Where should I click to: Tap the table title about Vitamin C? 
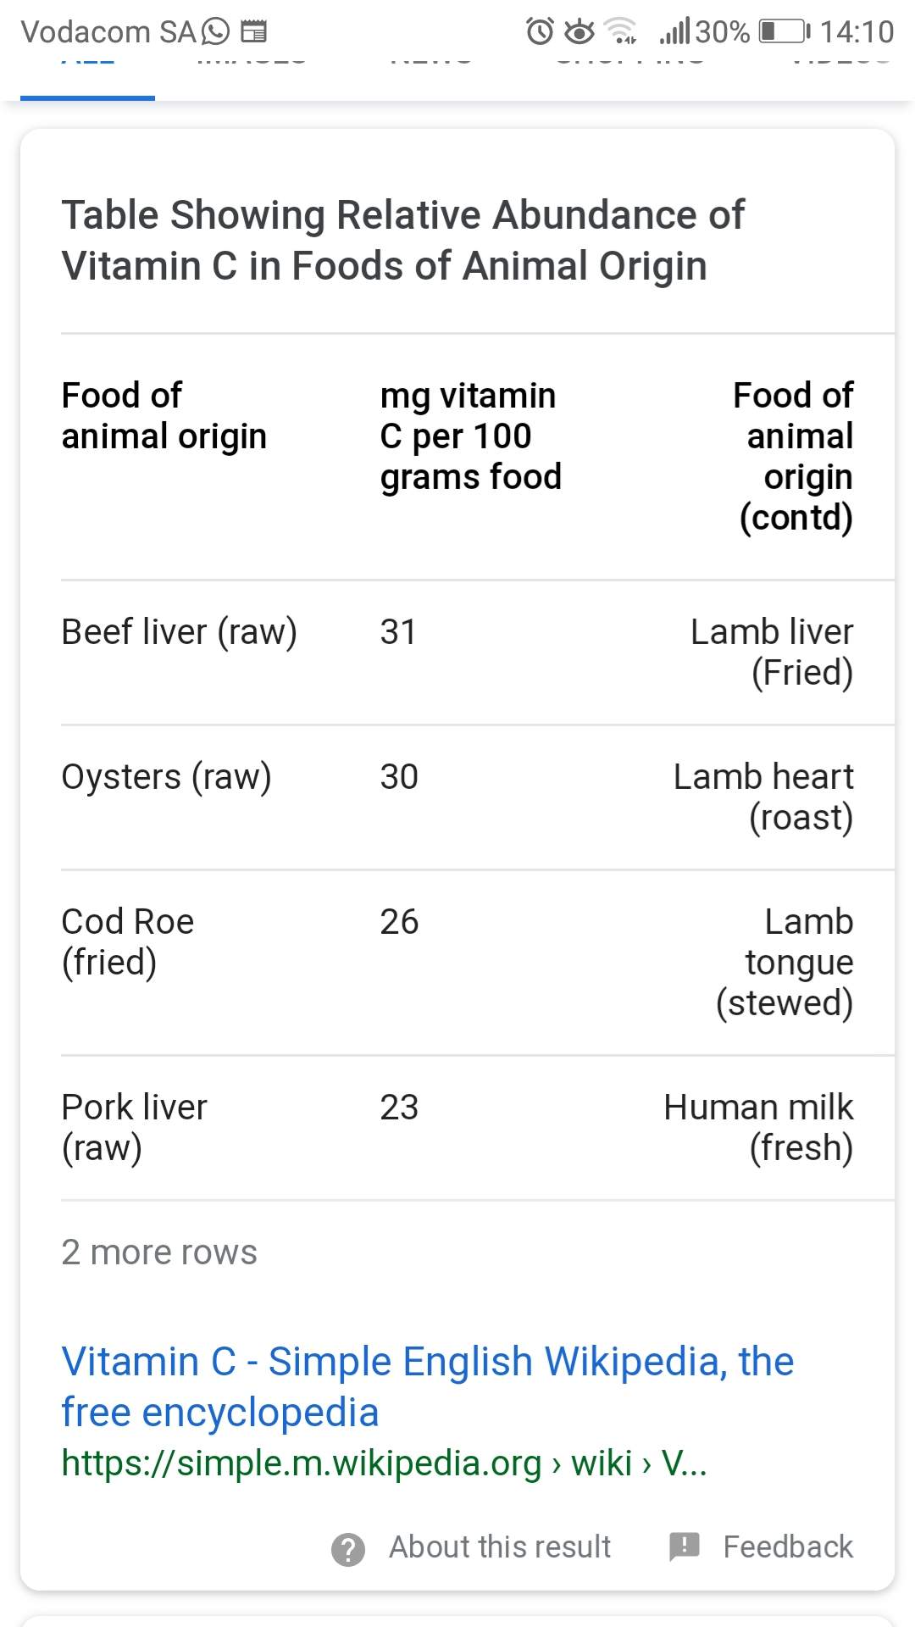tap(403, 240)
